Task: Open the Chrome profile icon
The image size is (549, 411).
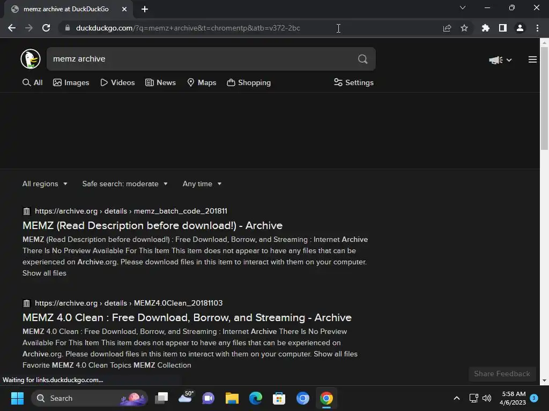Action: [520, 28]
